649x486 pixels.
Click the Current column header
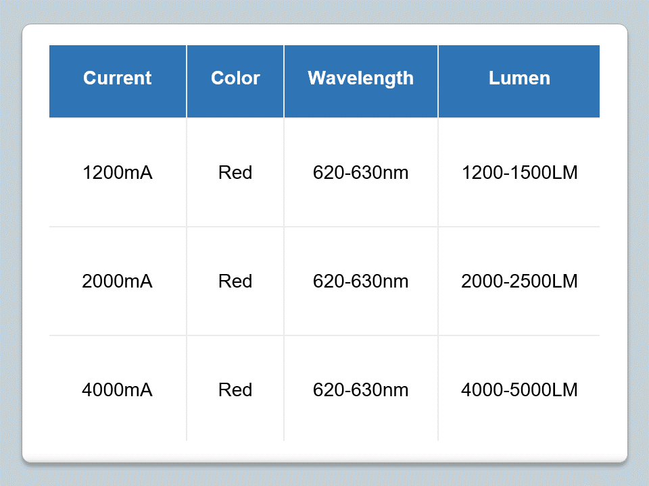click(118, 78)
